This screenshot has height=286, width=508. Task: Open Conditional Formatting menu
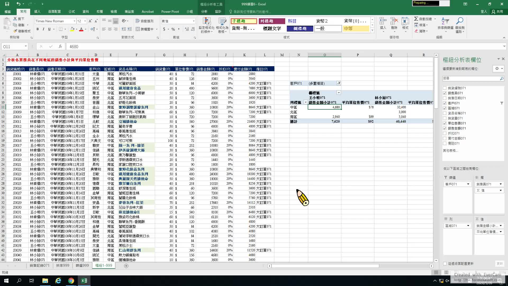(x=207, y=25)
